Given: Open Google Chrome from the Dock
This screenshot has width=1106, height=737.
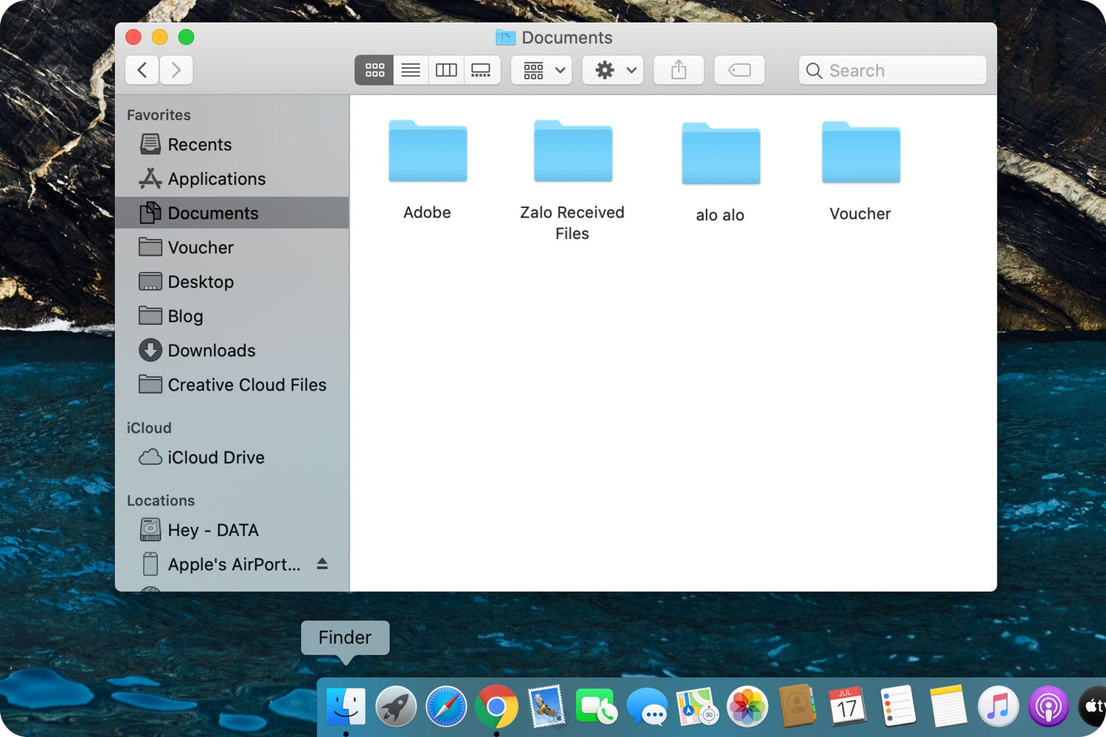Looking at the screenshot, I should [x=495, y=706].
